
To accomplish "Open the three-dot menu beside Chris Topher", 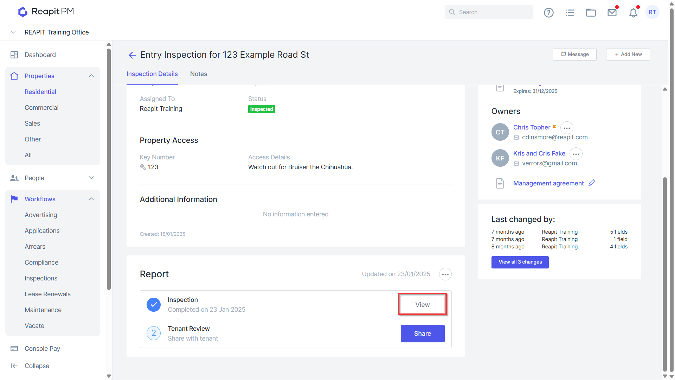I will [567, 128].
